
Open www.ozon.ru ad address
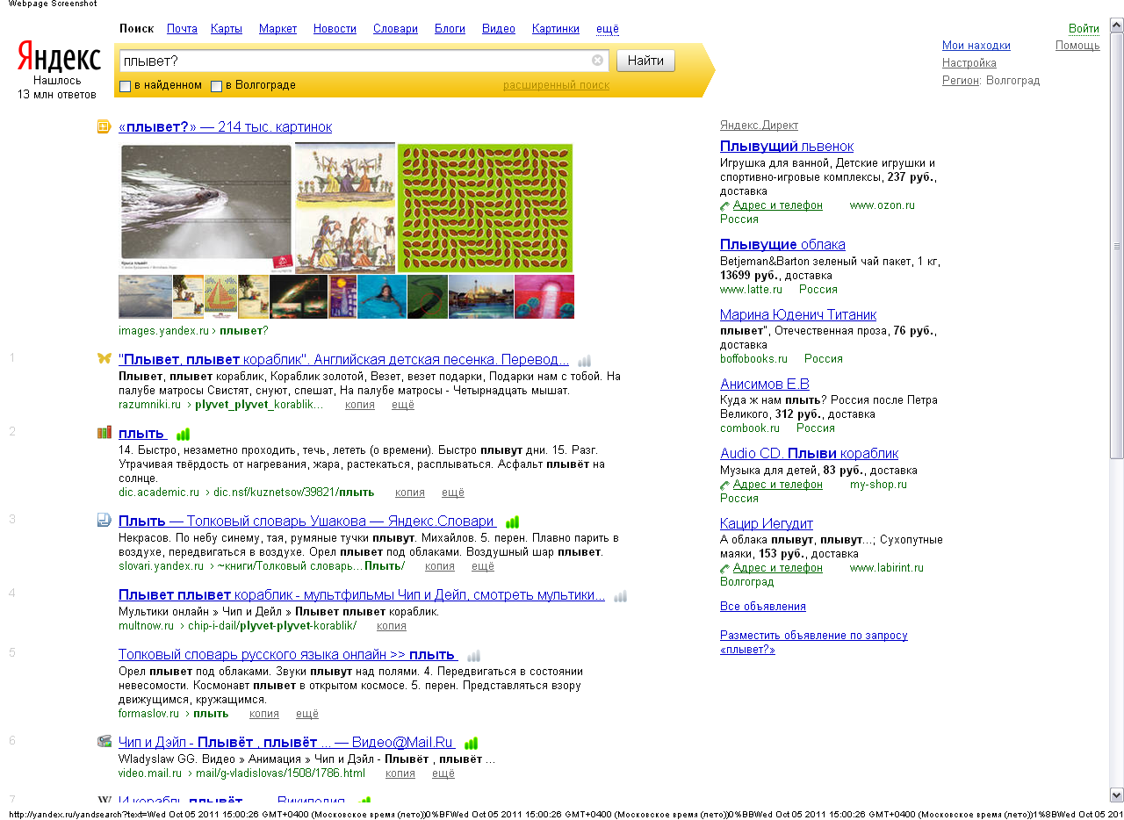[882, 205]
